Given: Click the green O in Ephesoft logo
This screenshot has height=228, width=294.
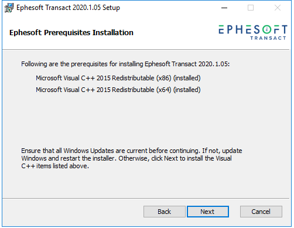Looking at the screenshot, I should [266, 29].
